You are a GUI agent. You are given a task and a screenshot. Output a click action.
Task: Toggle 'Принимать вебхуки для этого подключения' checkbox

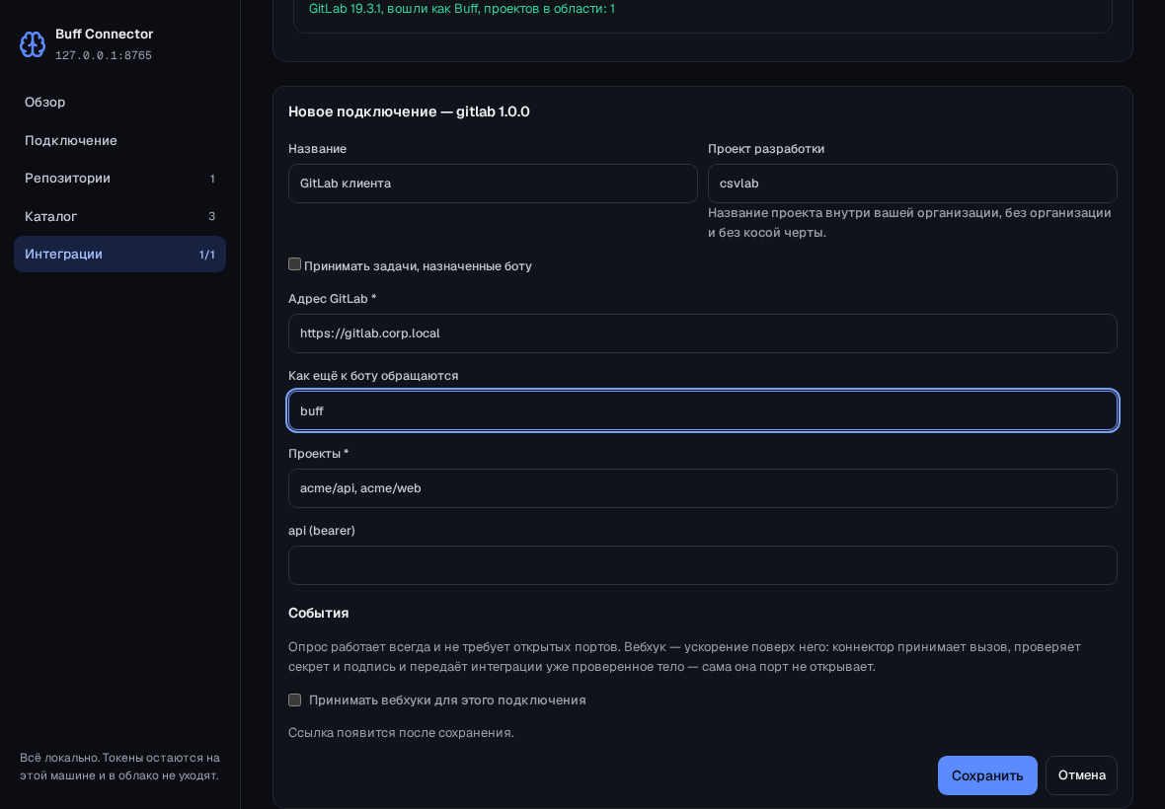click(x=295, y=699)
